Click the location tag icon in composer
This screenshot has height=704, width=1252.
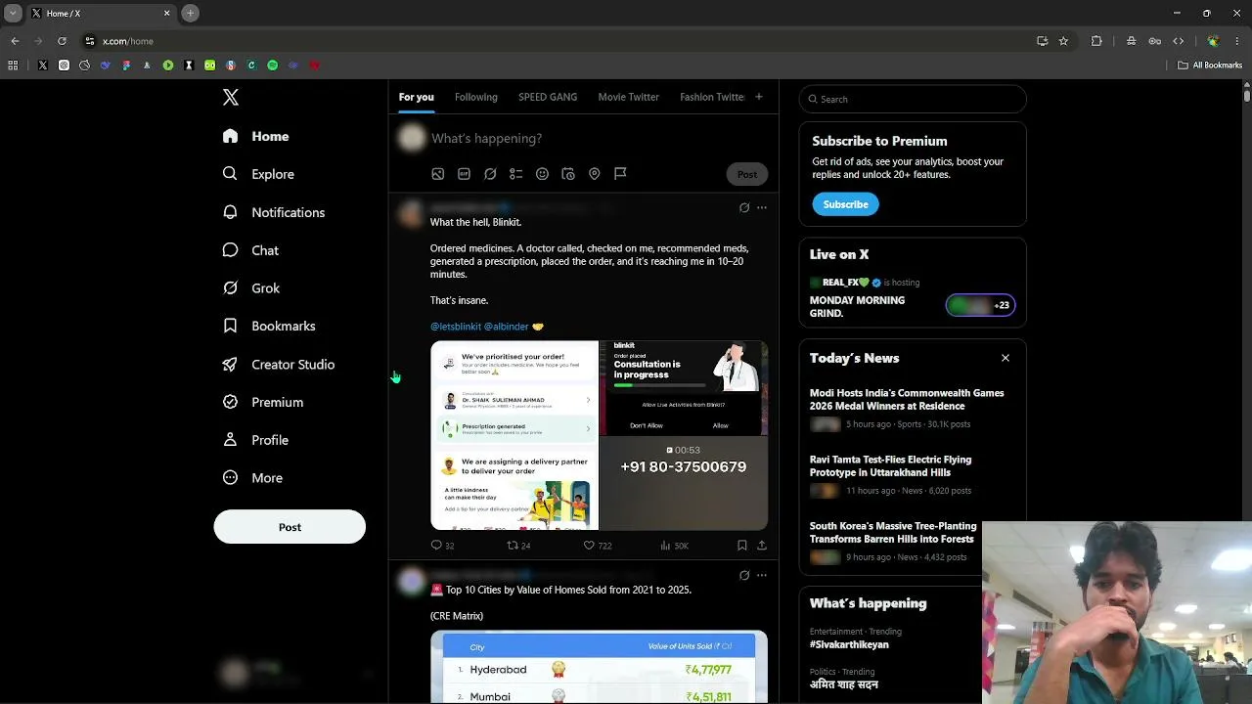594,174
